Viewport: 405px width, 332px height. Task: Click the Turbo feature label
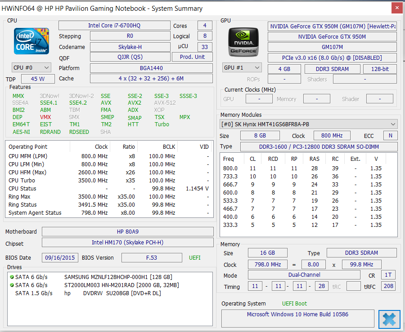tap(162, 124)
